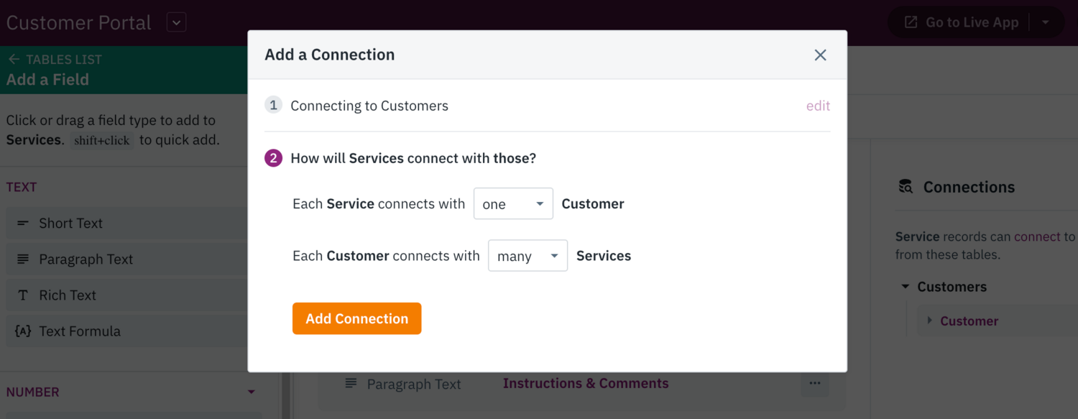The height and width of the screenshot is (419, 1078).
Task: Go back to the Tables List
Action: pos(54,60)
